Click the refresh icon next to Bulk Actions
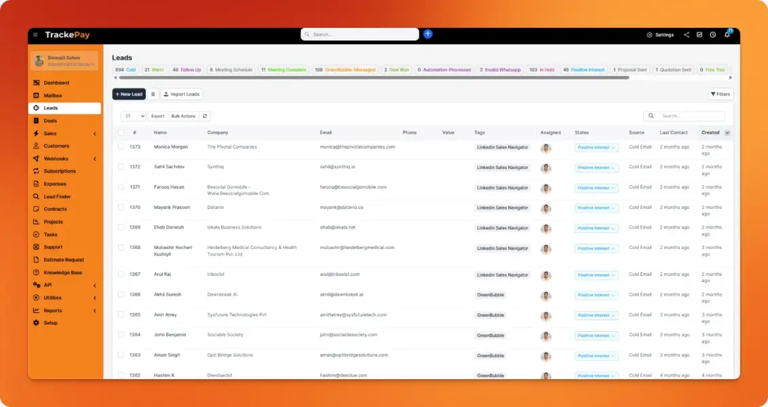Screen dimensions: 768x407 point(205,116)
